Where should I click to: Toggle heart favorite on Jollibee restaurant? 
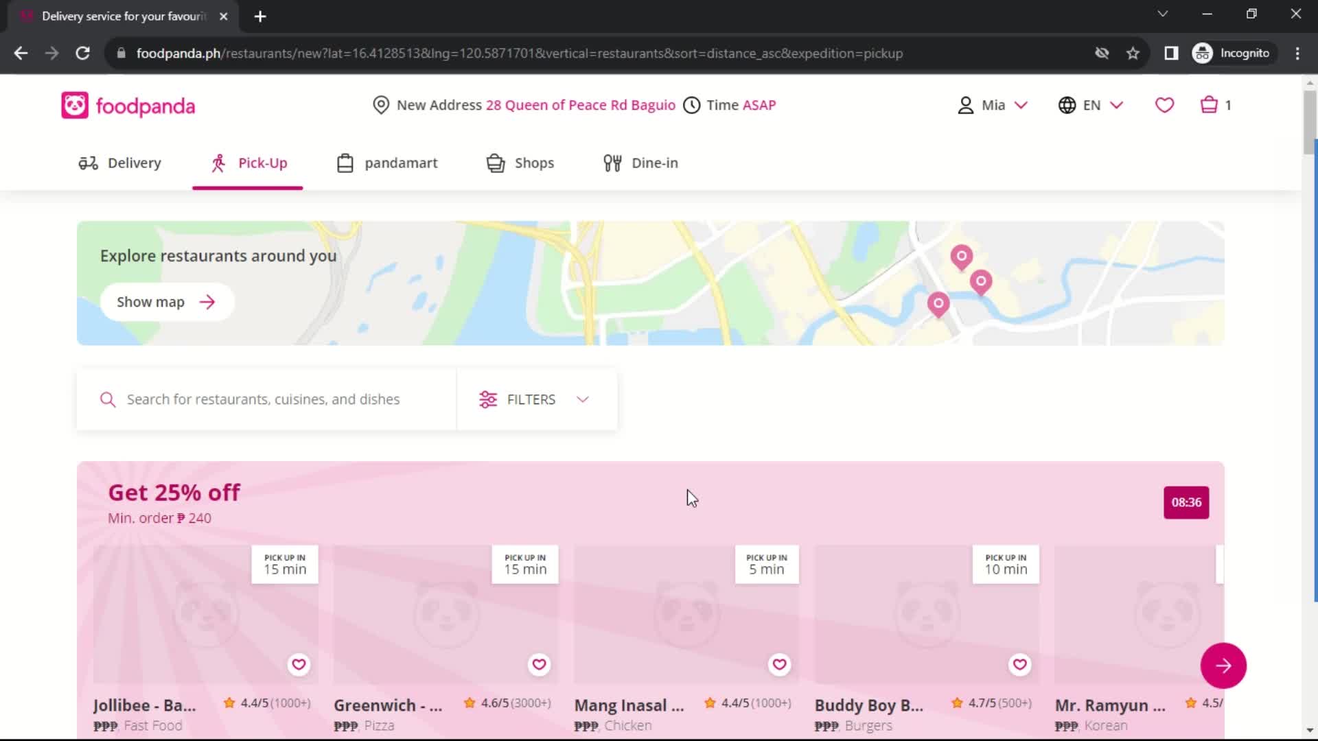point(299,663)
